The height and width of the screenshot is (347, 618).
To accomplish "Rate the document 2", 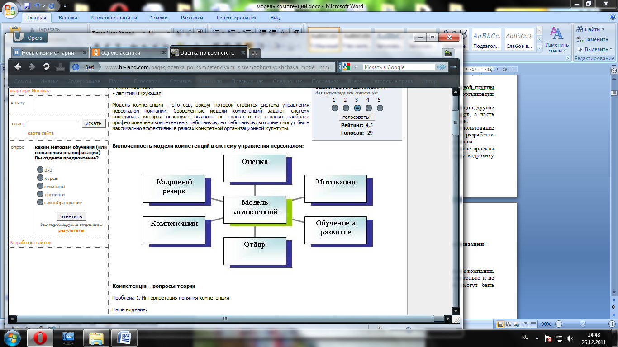I will point(346,108).
